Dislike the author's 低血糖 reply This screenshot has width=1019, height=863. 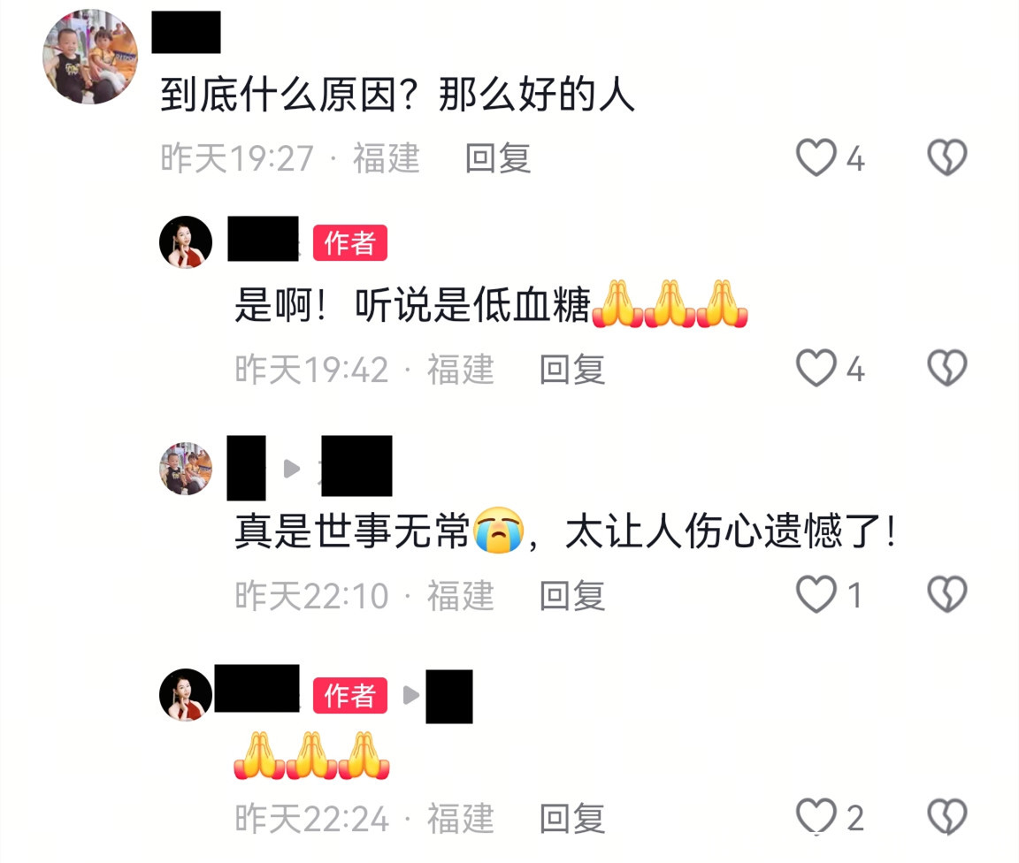point(946,368)
